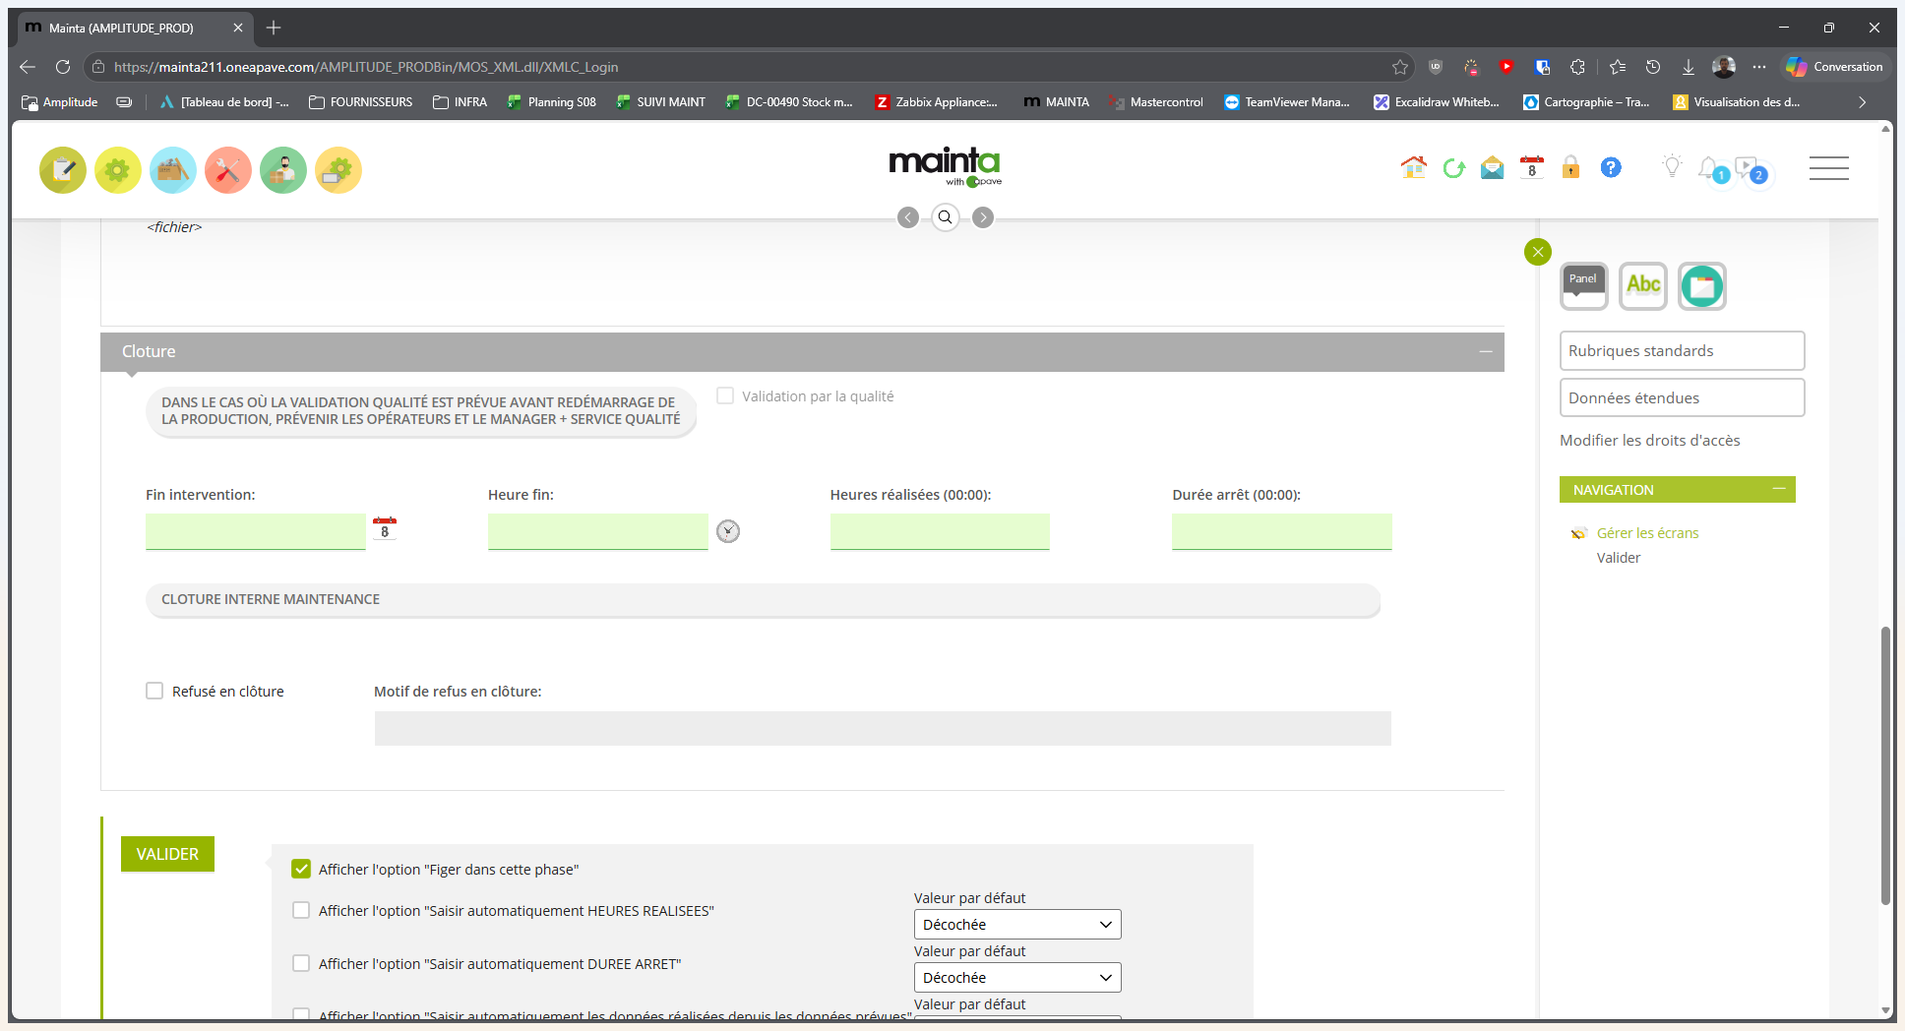Open Modifier les droits d'accès link
This screenshot has width=1905, height=1031.
[1649, 440]
